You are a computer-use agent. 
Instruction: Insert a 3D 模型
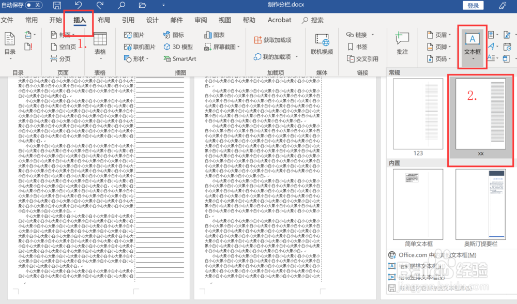click(178, 47)
